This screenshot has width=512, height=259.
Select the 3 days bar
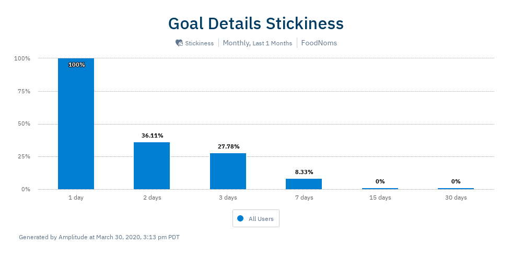[228, 171]
